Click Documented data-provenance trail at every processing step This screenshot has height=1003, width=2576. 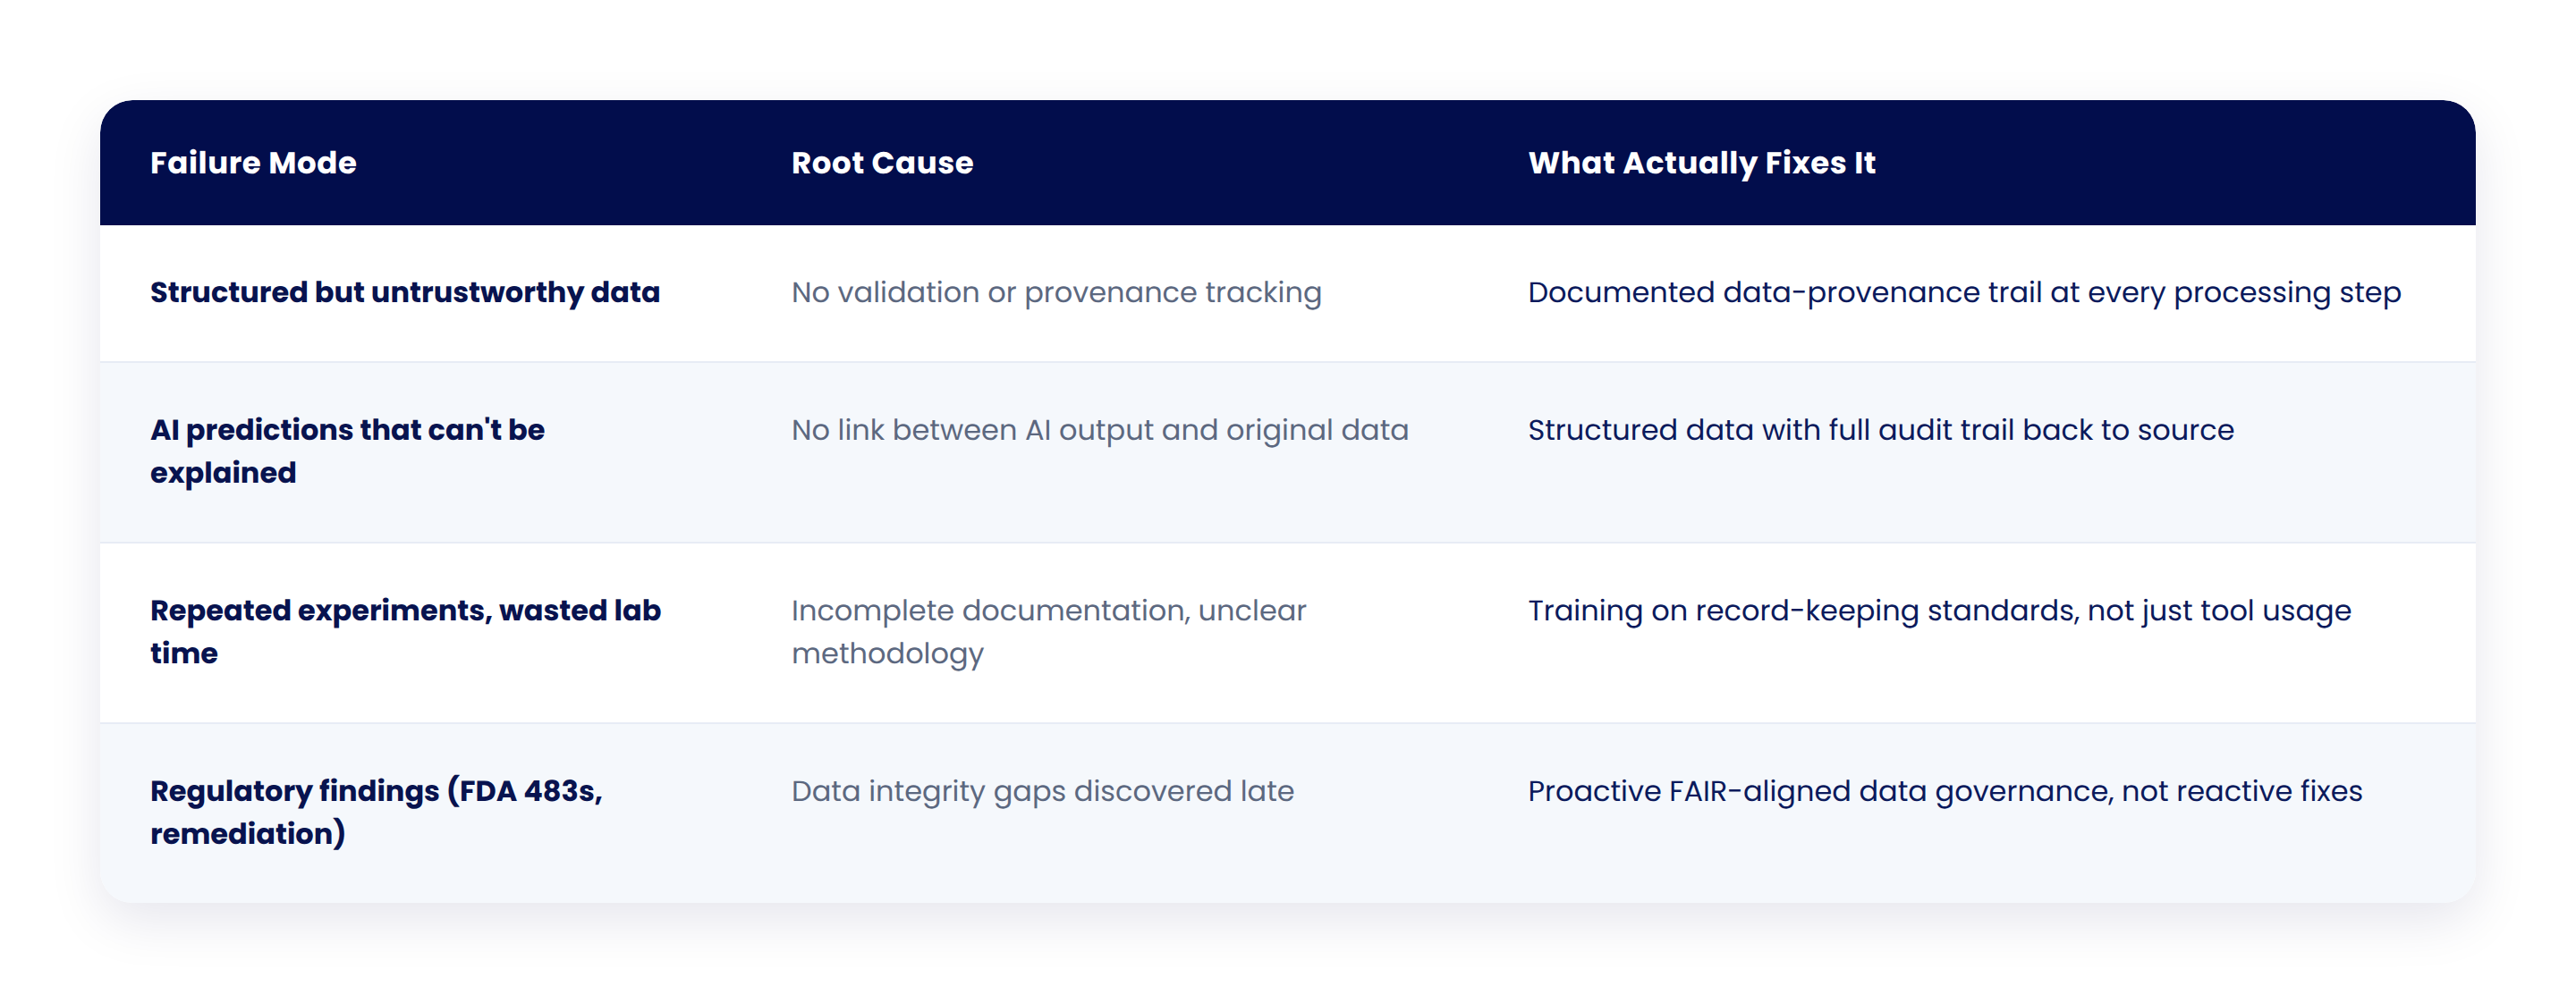point(1964,292)
